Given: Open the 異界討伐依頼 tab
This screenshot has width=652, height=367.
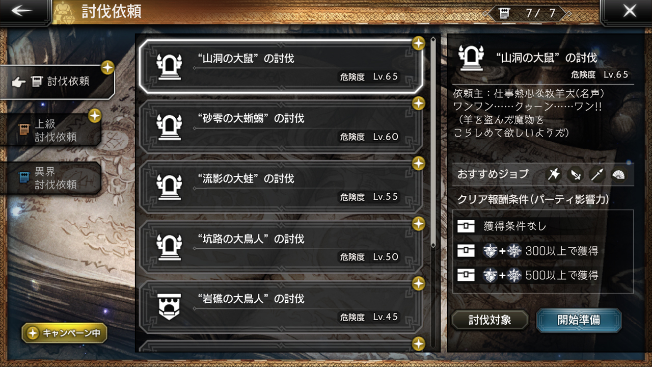Looking at the screenshot, I should tap(50, 178).
